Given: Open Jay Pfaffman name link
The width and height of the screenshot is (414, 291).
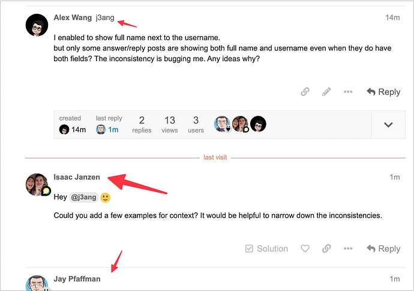Looking at the screenshot, I should pyautogui.click(x=77, y=279).
